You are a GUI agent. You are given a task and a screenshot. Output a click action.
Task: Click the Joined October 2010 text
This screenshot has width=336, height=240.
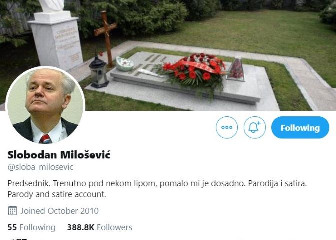coord(60,211)
